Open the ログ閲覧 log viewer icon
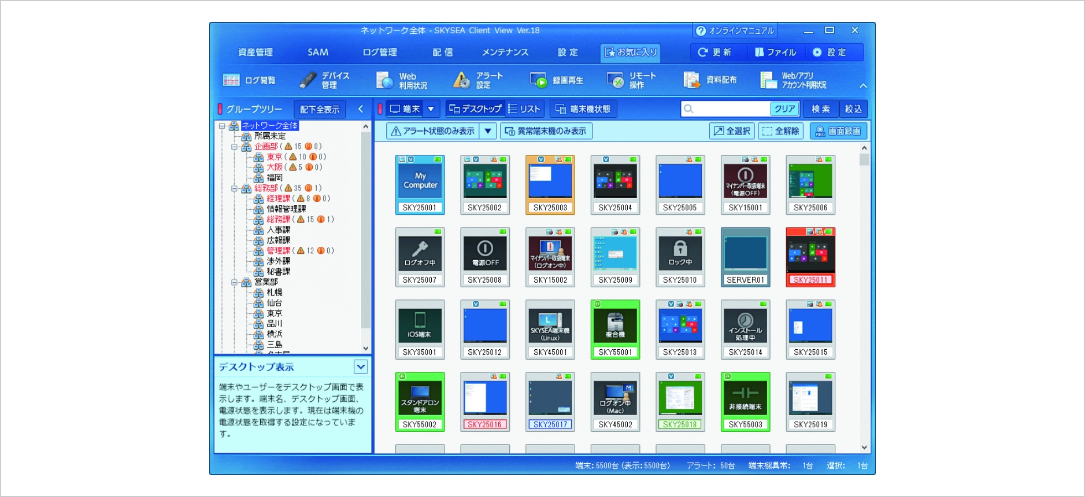The width and height of the screenshot is (1085, 497). [x=249, y=80]
